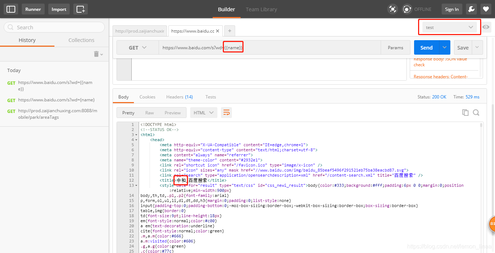Click the Response body: JSON value check snippet
Viewport: 495px width, 253px height.
[x=441, y=62]
